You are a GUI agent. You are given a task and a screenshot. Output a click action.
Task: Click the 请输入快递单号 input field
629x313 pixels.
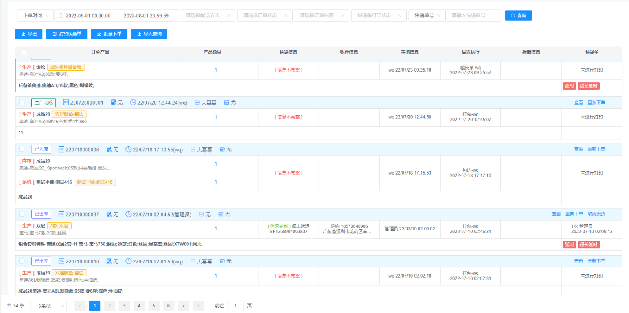(473, 15)
